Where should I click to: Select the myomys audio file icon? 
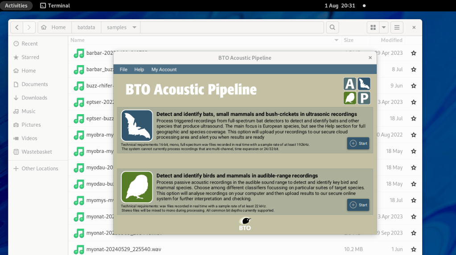[x=79, y=200]
